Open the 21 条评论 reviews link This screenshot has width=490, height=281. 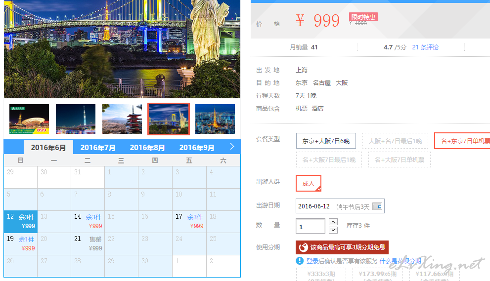tap(425, 47)
